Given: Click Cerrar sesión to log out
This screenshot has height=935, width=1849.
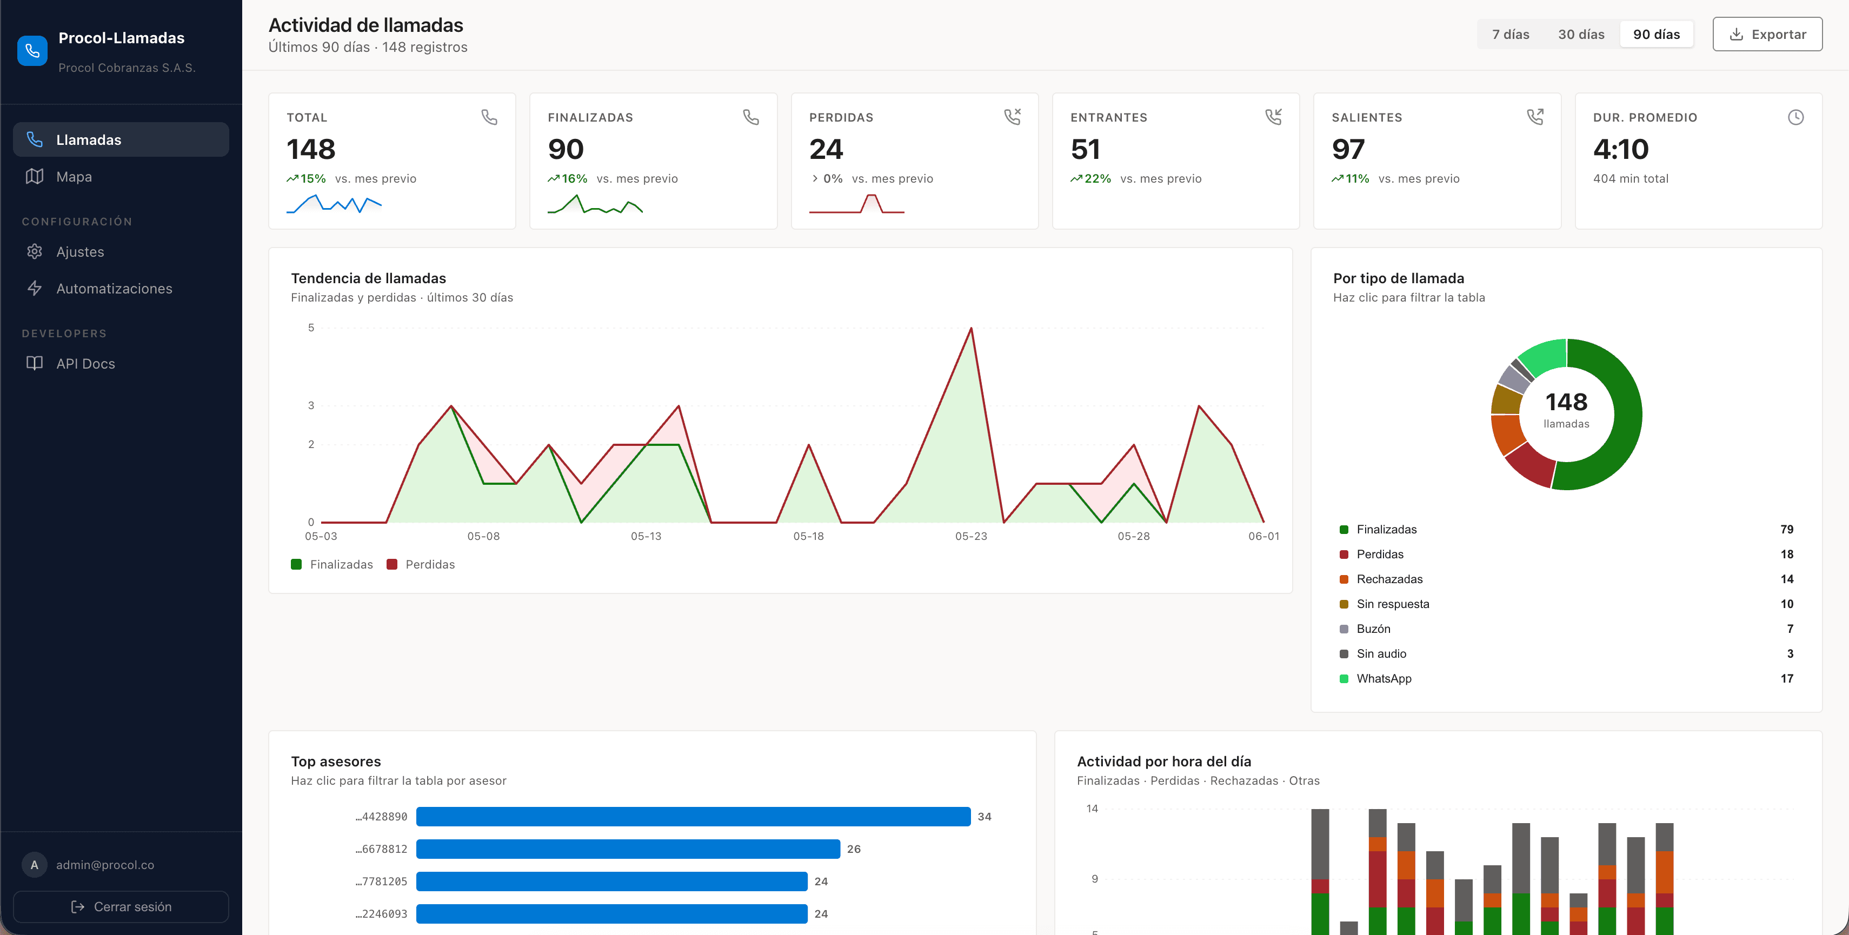Looking at the screenshot, I should [121, 907].
